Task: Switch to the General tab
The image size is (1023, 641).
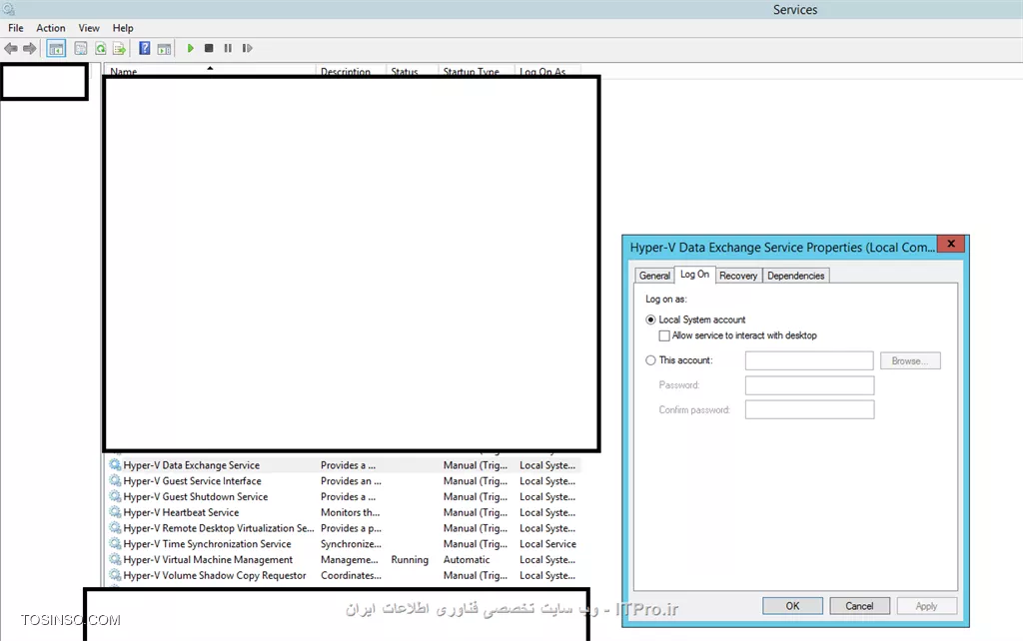Action: coord(654,276)
